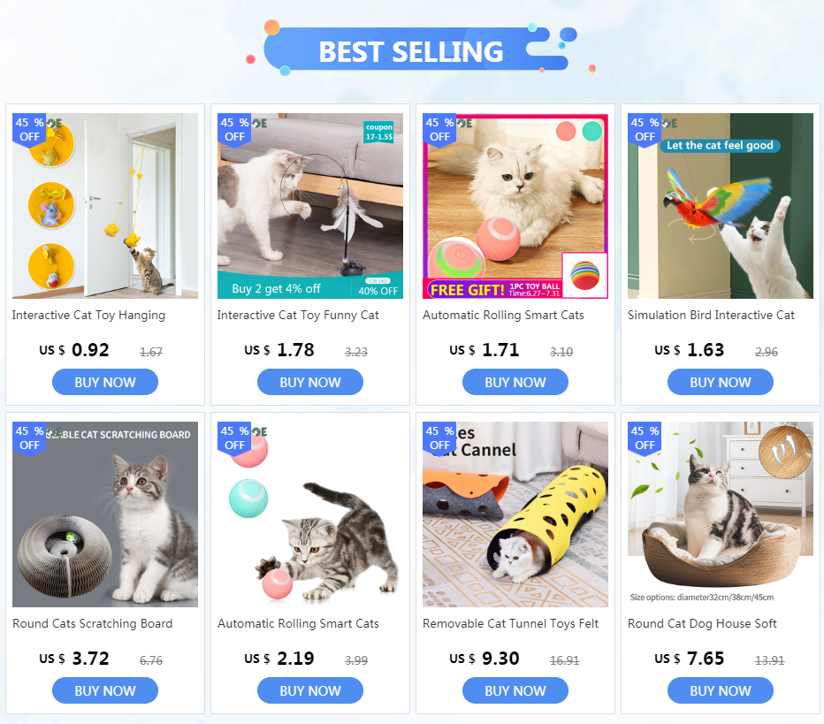This screenshot has height=724, width=824.
Task: Click the mint green ball icon
Action: click(248, 498)
